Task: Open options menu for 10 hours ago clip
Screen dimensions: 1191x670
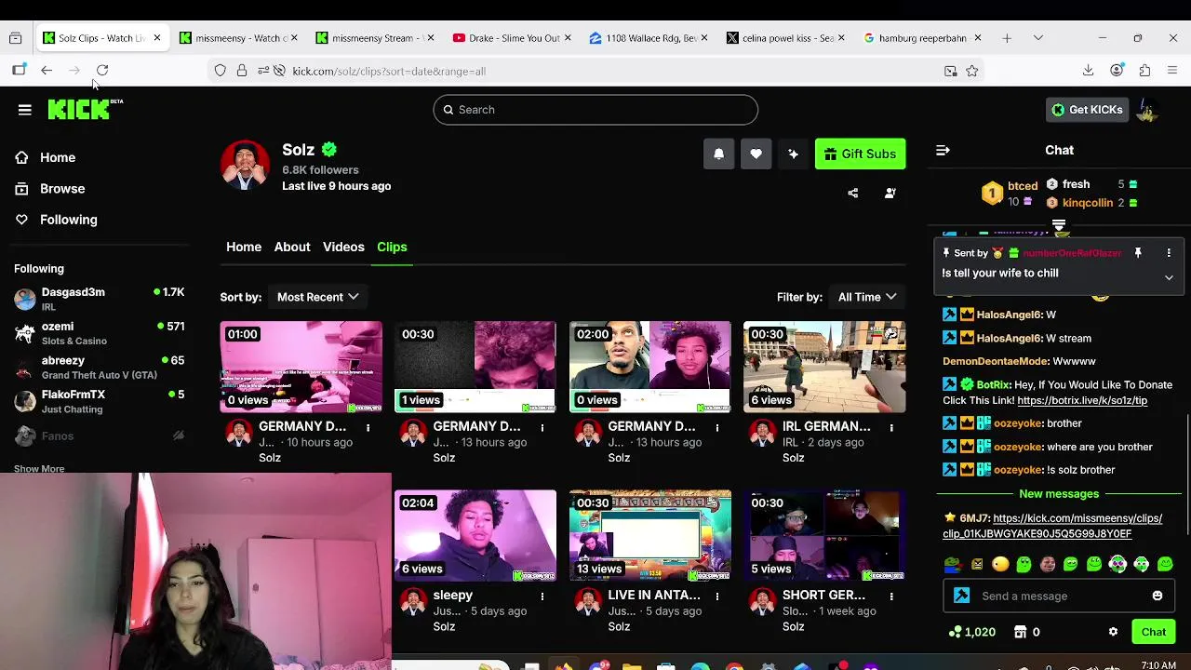Action: (x=368, y=427)
